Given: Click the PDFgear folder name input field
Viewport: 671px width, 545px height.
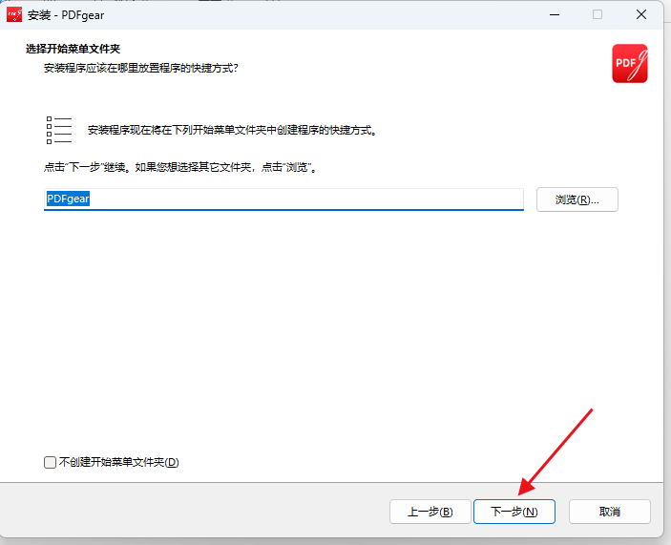Looking at the screenshot, I should [x=283, y=199].
